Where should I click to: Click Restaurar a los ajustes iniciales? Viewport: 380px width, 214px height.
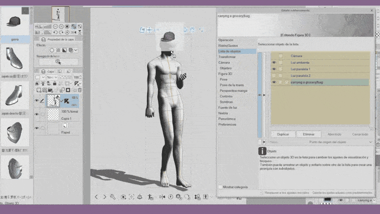coord(286,193)
